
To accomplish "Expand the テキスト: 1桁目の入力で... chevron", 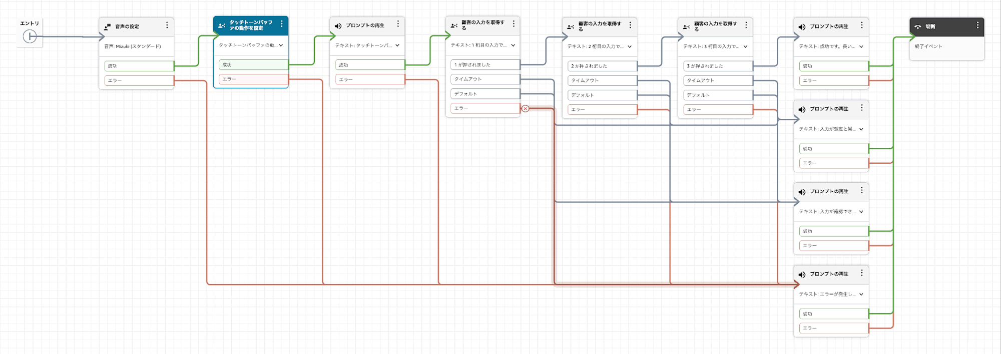I will [513, 45].
